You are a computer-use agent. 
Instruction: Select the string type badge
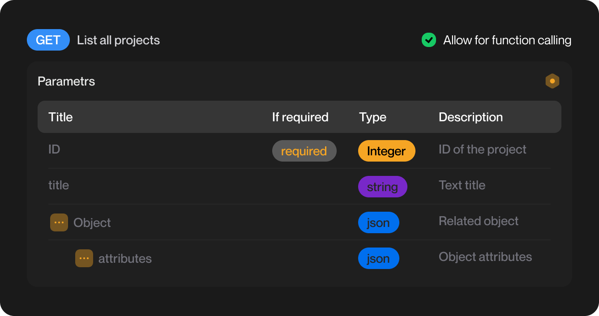coord(382,187)
